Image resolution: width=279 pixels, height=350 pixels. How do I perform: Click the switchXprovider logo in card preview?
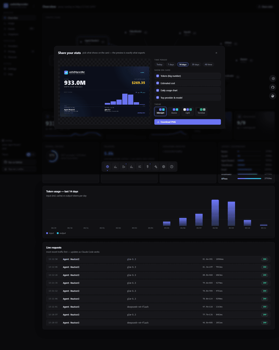click(x=66, y=73)
